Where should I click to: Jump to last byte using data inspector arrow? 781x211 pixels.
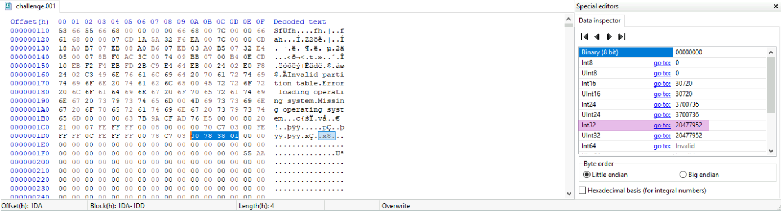tap(622, 36)
